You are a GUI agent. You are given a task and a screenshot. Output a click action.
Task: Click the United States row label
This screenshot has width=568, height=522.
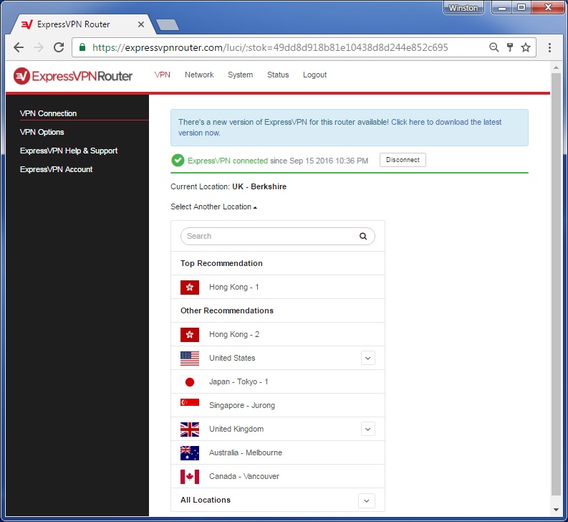click(x=232, y=358)
